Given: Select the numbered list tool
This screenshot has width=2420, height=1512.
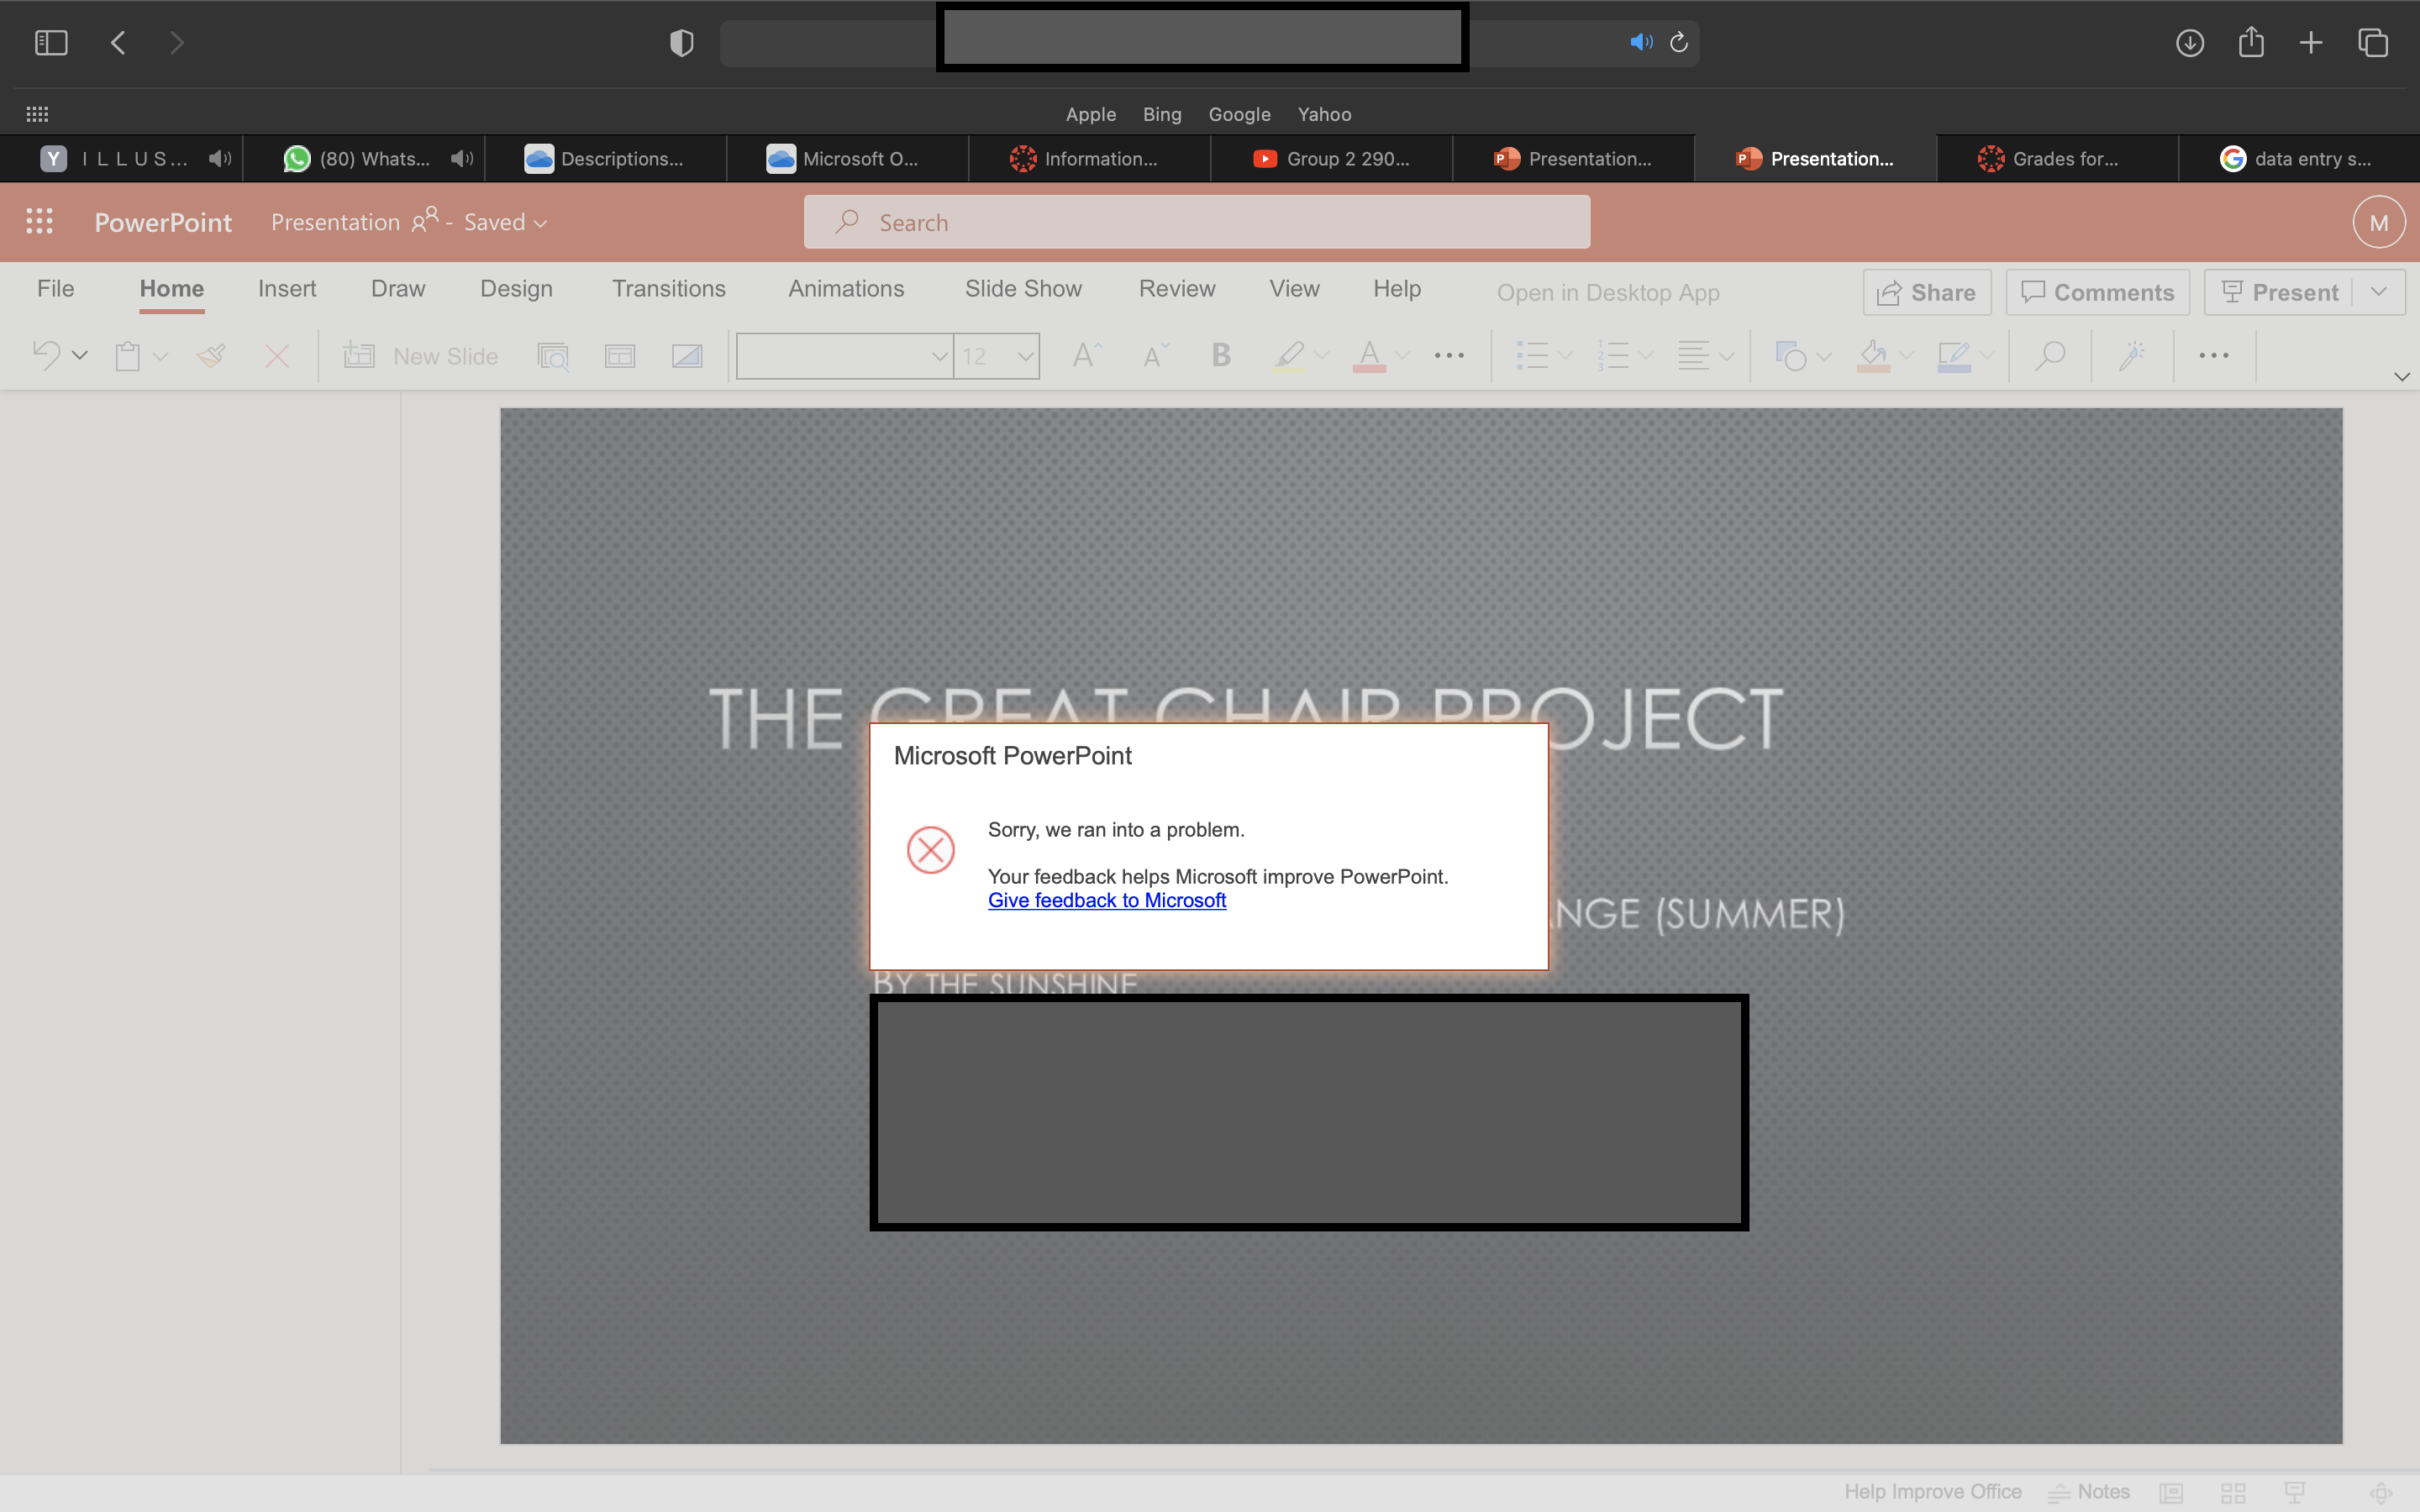Looking at the screenshot, I should (1613, 355).
